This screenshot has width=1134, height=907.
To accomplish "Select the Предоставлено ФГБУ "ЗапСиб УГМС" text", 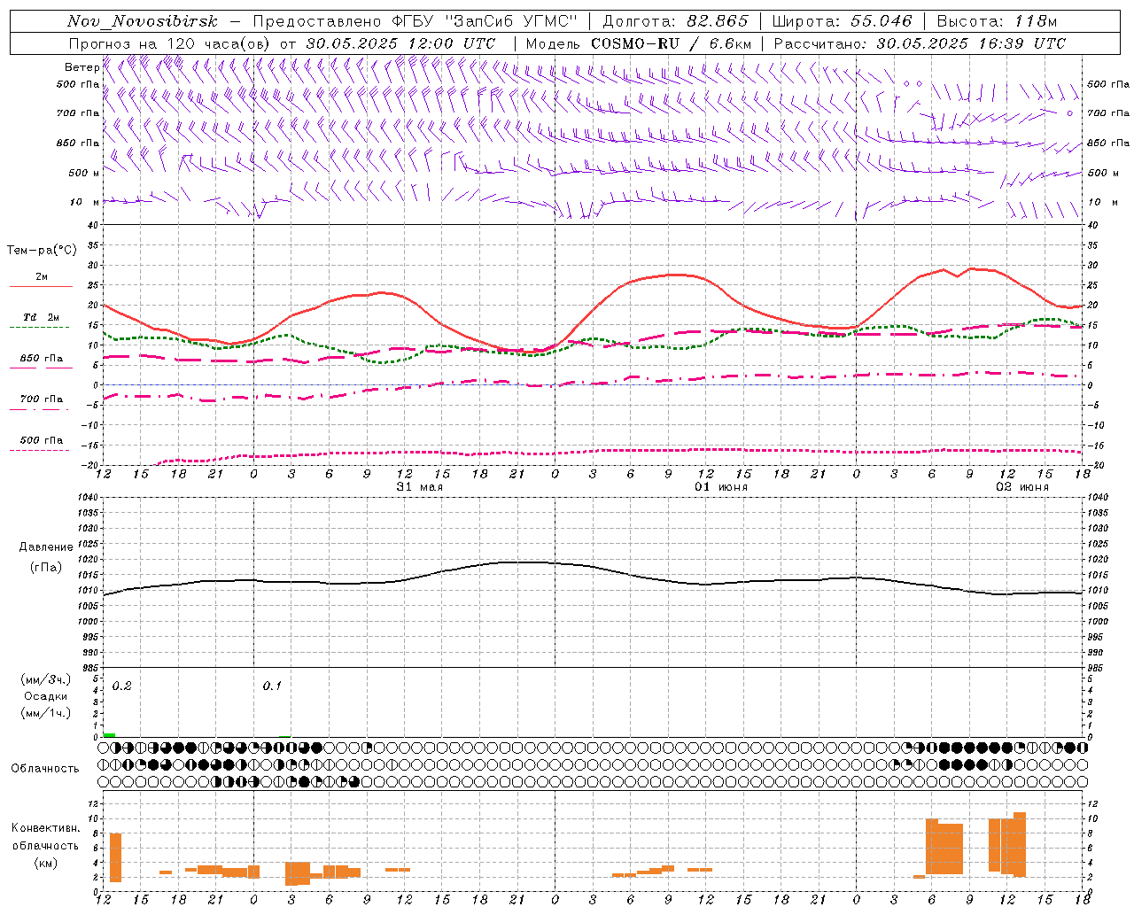I will (x=416, y=21).
